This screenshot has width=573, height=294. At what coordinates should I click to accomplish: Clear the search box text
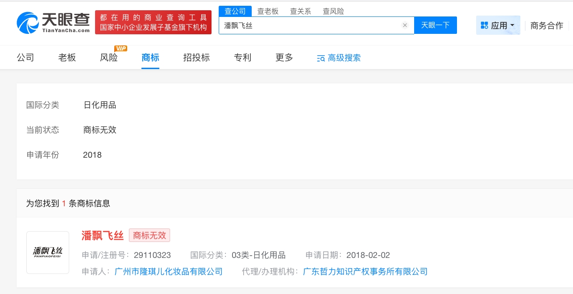click(x=405, y=25)
